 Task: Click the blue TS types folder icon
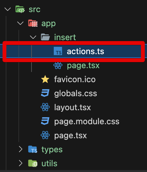33,149
